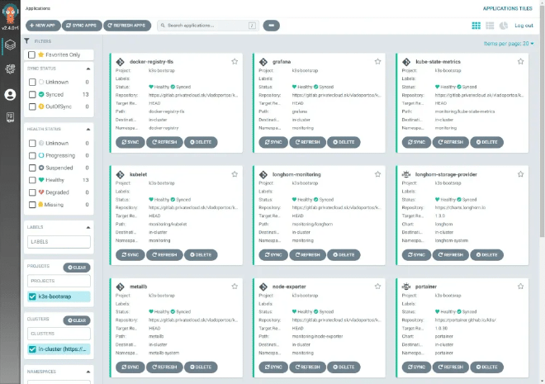The image size is (545, 384).
Task: Open the Items per page dropdown
Action: coord(509,44)
